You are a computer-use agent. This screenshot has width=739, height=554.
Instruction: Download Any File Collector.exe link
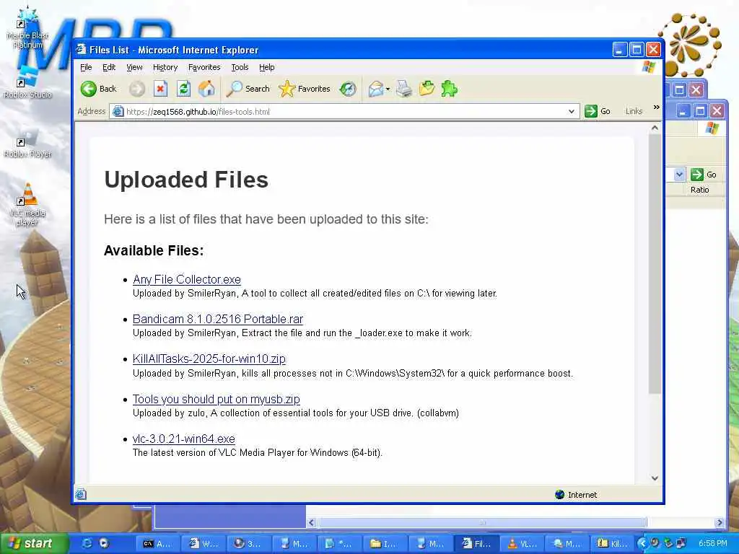point(187,279)
